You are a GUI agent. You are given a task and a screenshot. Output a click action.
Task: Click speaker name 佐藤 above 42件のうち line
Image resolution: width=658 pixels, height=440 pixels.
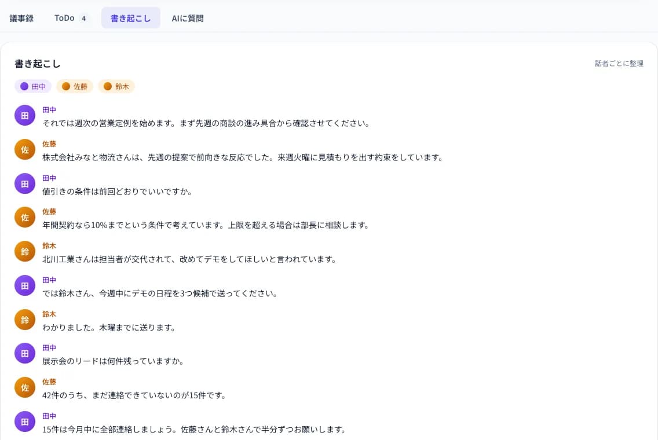point(49,382)
